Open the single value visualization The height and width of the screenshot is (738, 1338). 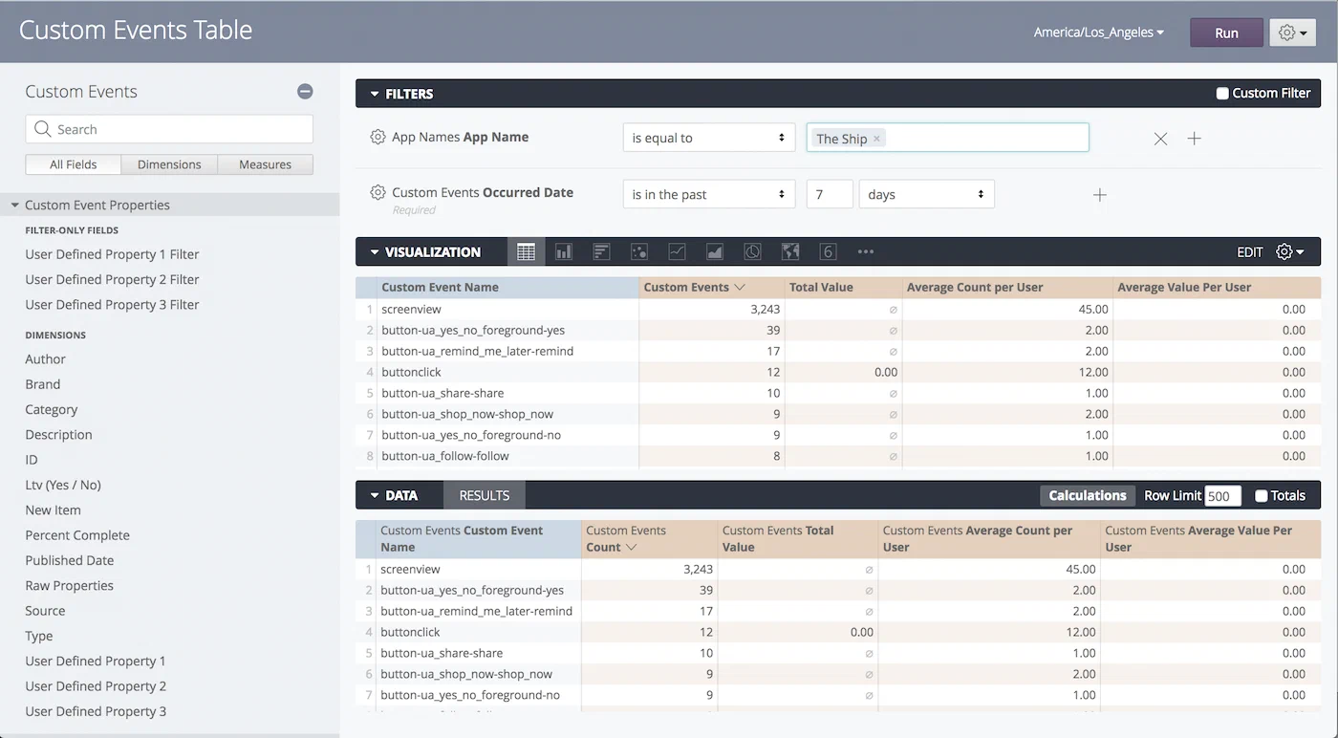[x=828, y=251]
